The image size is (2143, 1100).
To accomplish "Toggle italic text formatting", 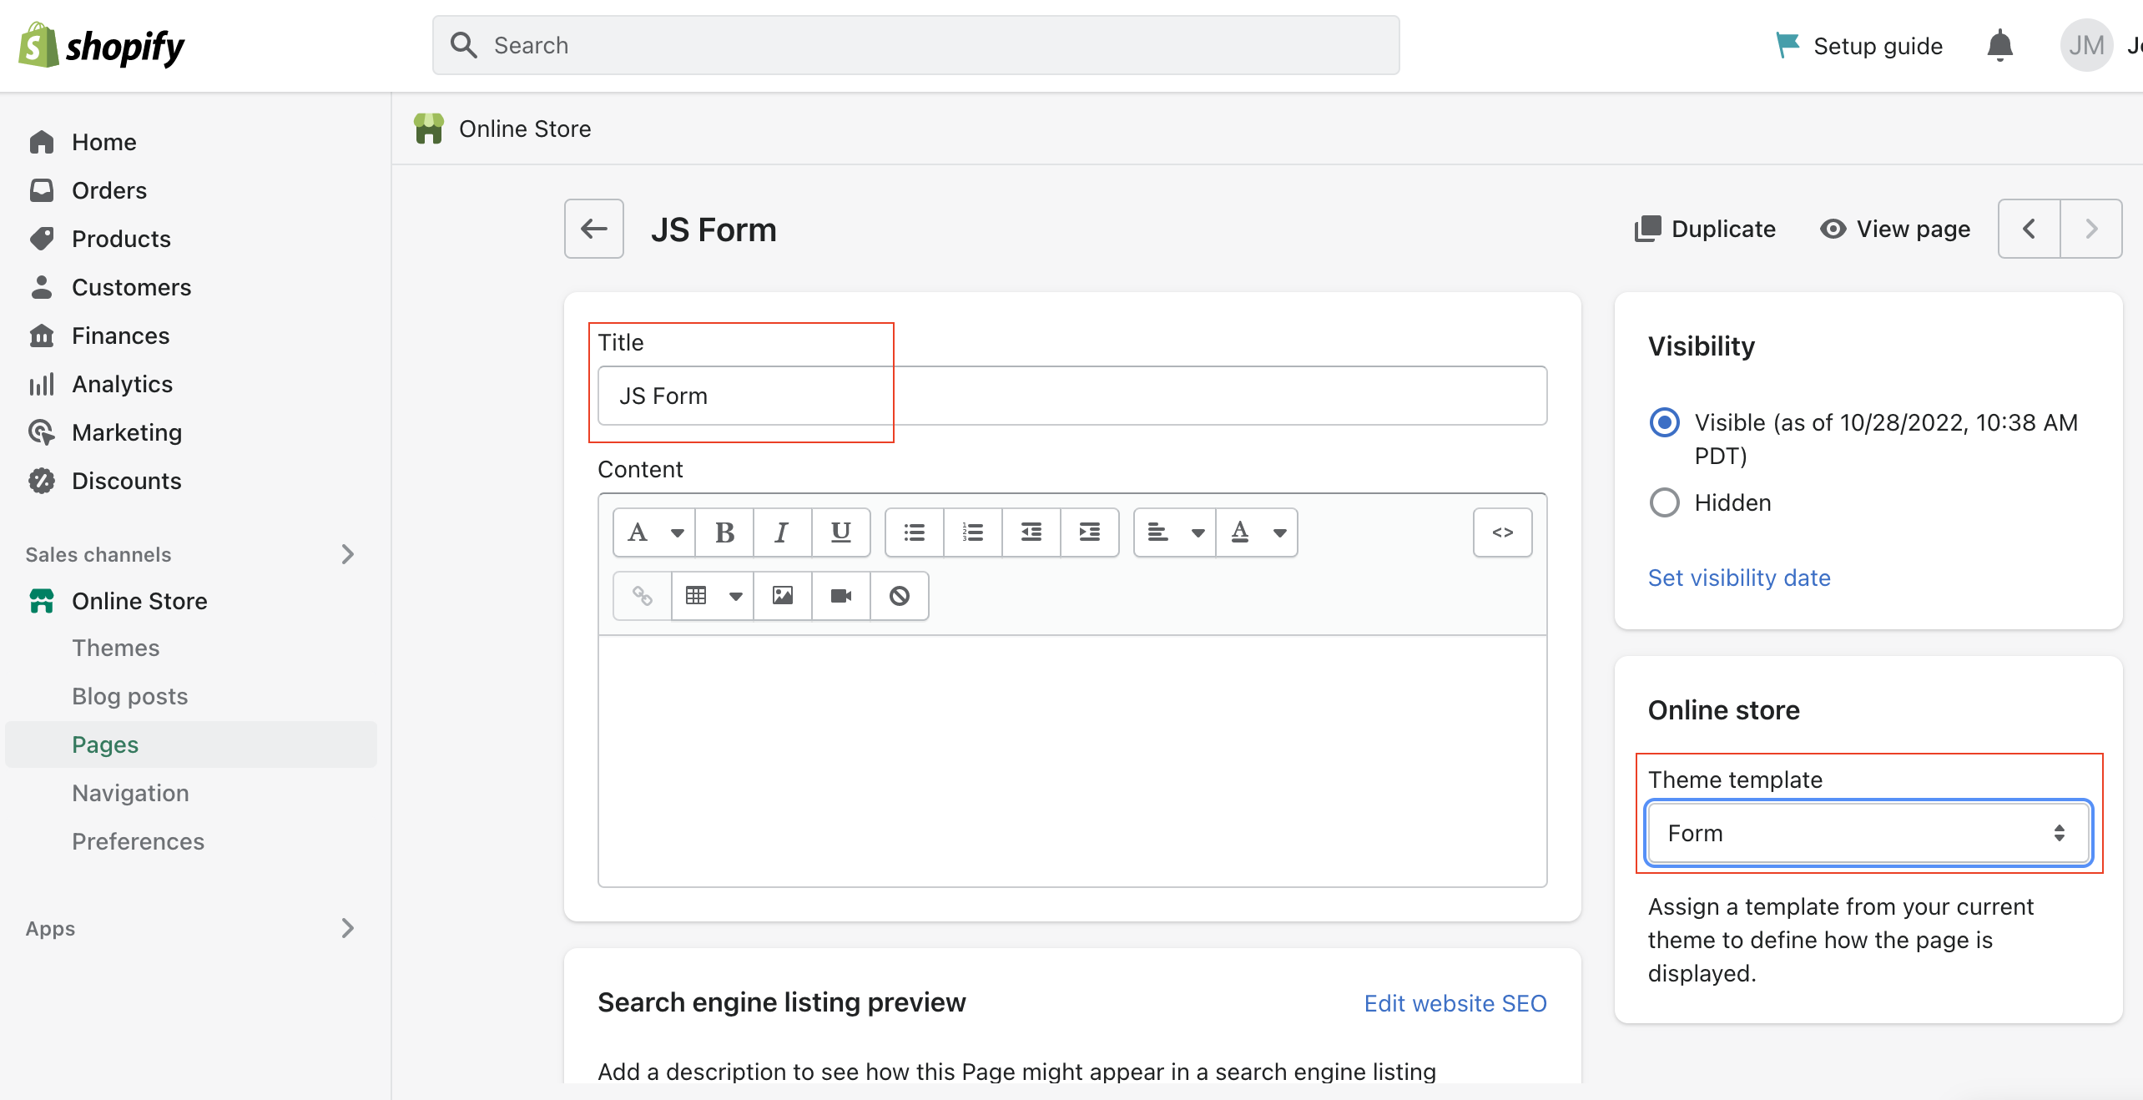I will (x=782, y=532).
